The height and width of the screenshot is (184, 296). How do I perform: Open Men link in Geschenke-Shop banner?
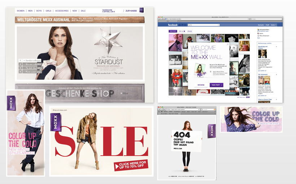pos(125,93)
